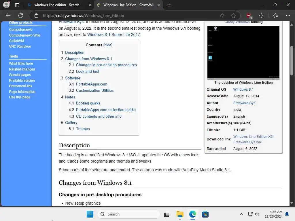Open Related changes in the sidebar
Screen dimensions: 295x221
22,69
